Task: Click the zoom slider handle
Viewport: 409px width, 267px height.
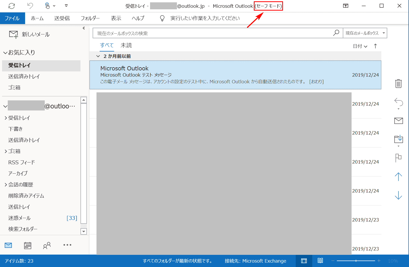Action: [356, 261]
